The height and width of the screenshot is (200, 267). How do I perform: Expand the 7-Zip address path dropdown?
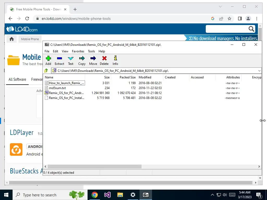click(259, 71)
